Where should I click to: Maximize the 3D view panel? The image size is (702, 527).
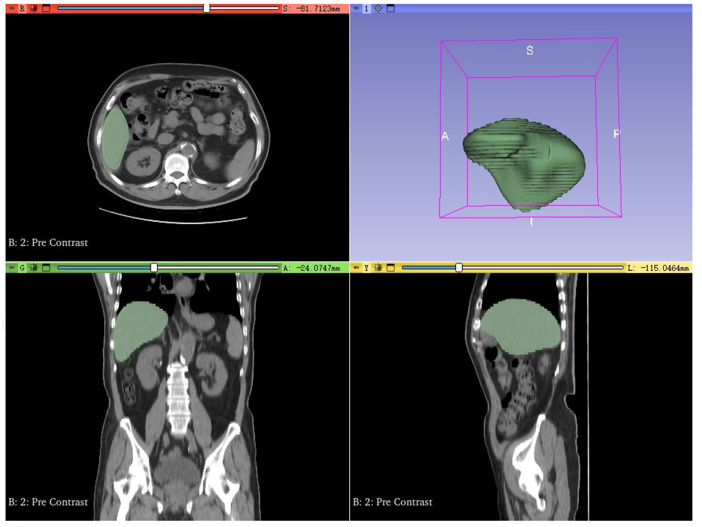[x=391, y=8]
